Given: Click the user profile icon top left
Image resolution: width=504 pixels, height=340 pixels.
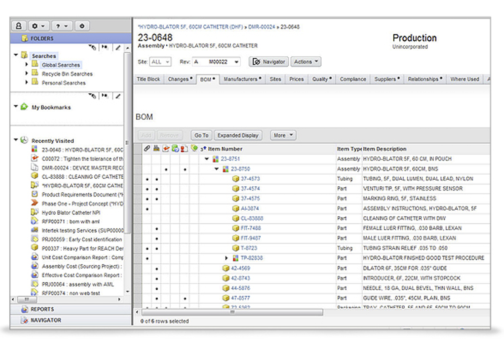Looking at the screenshot, I should coord(18,26).
